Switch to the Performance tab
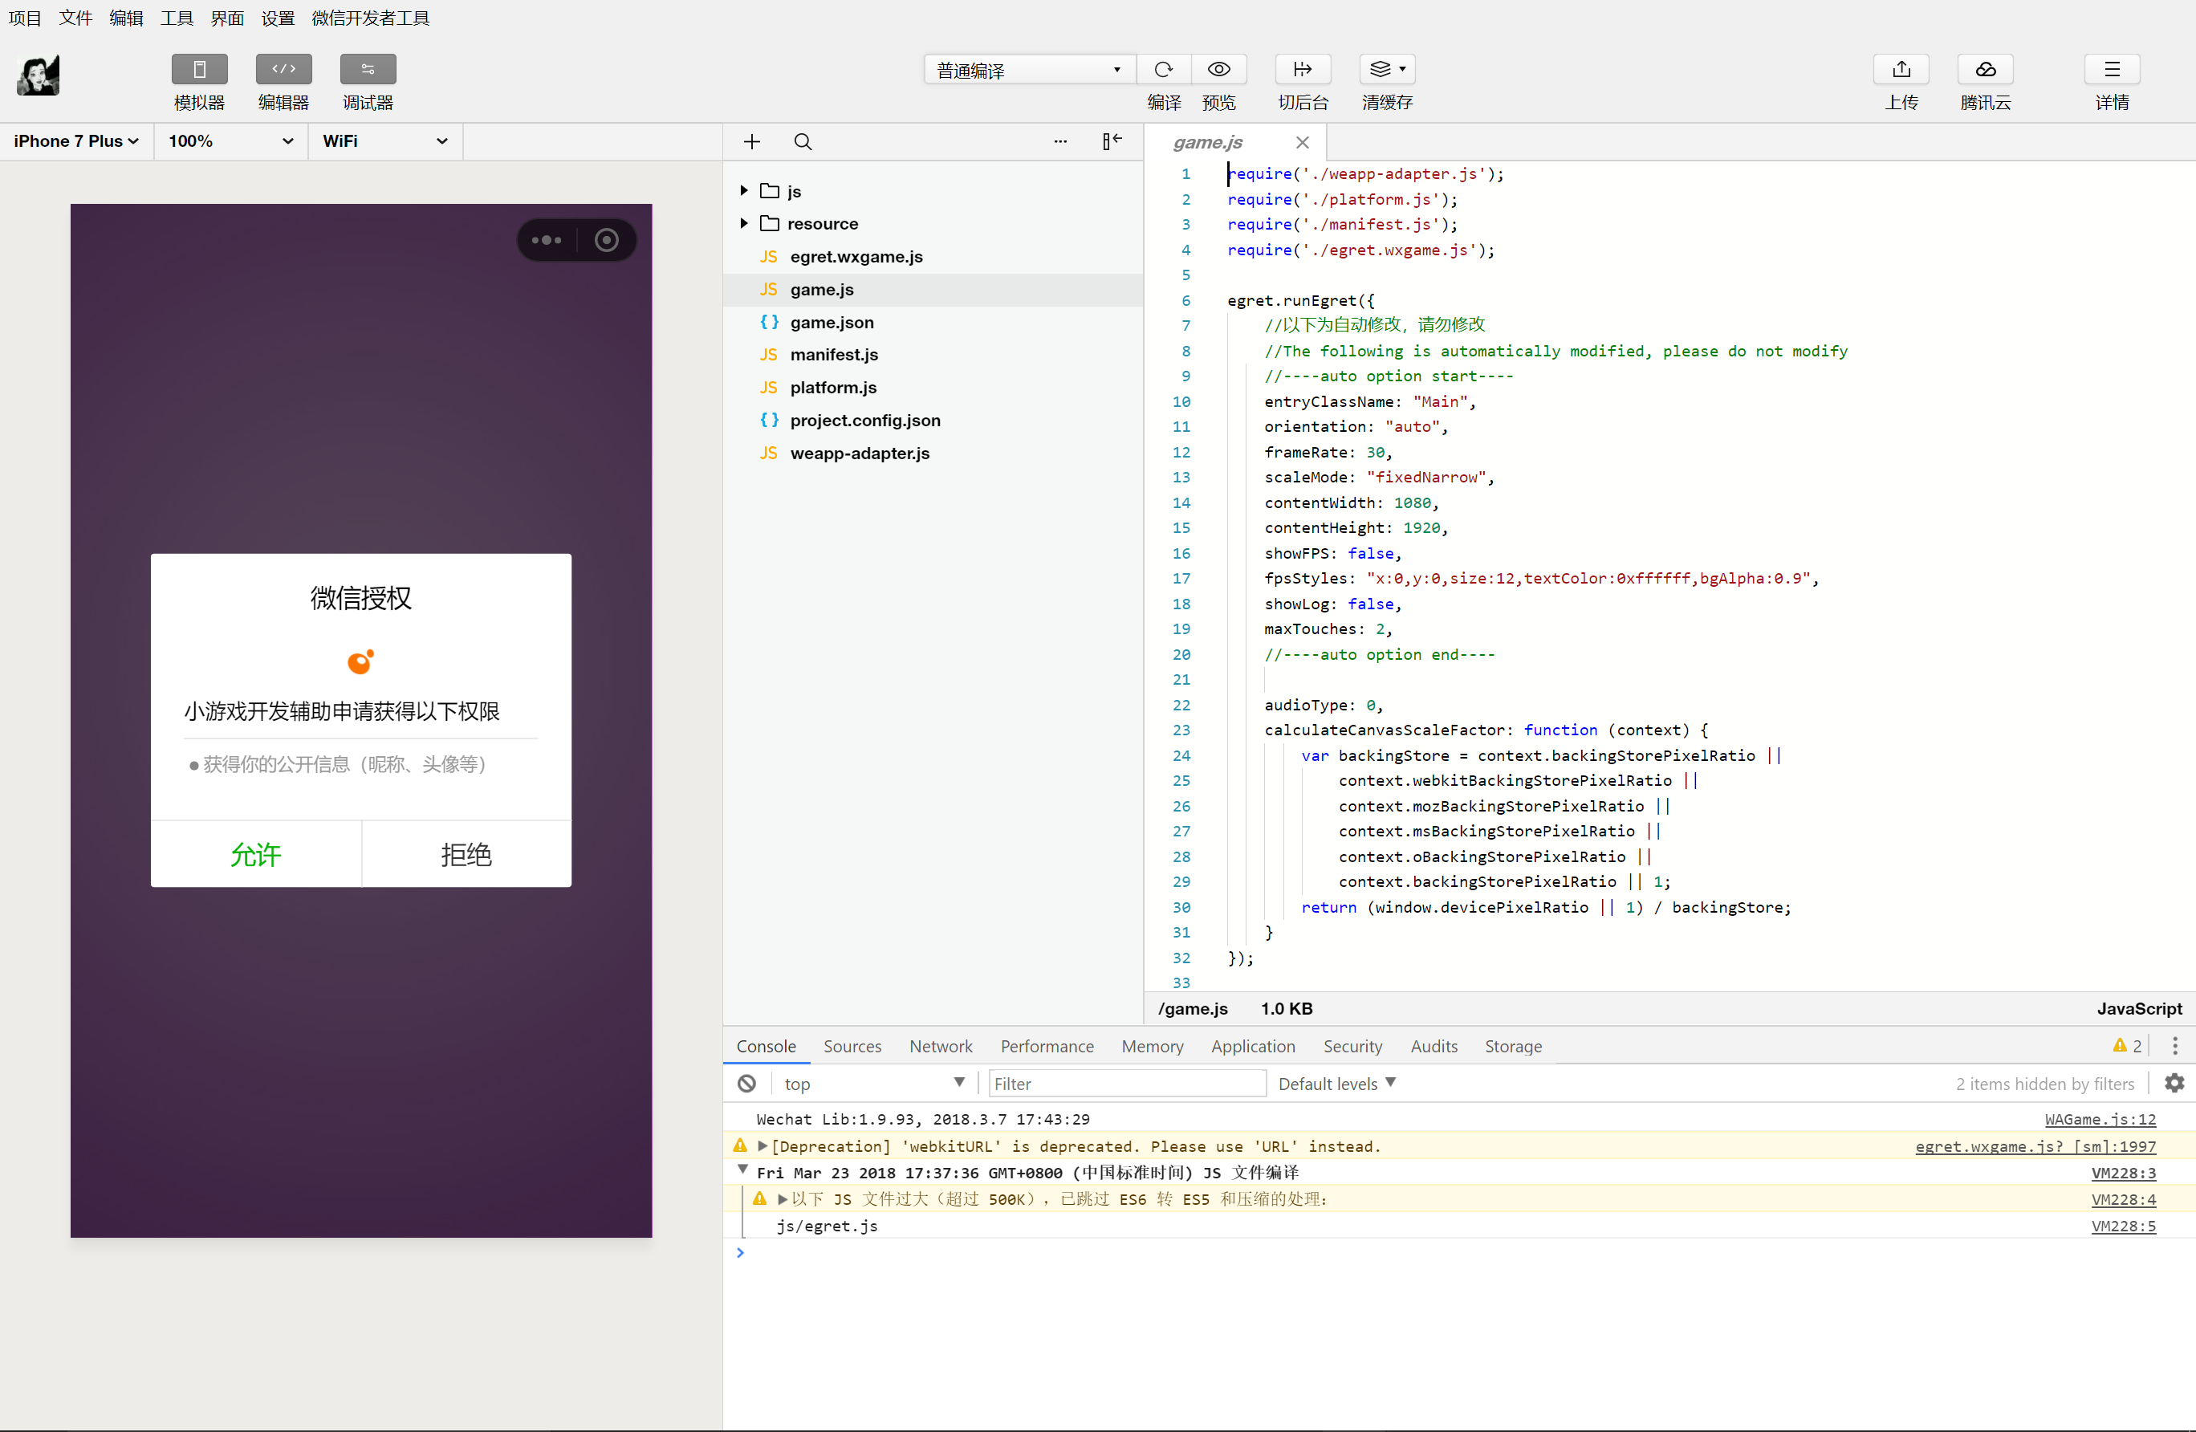The width and height of the screenshot is (2196, 1432). tap(1047, 1047)
